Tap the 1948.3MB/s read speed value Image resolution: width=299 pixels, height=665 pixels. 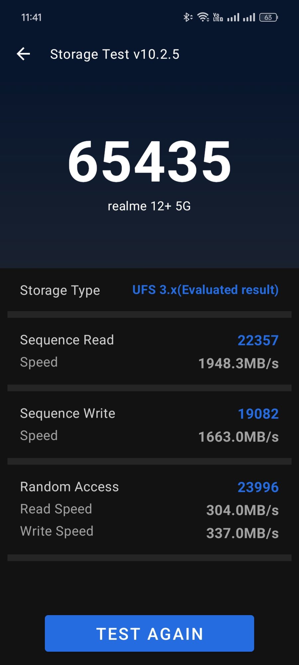point(238,363)
